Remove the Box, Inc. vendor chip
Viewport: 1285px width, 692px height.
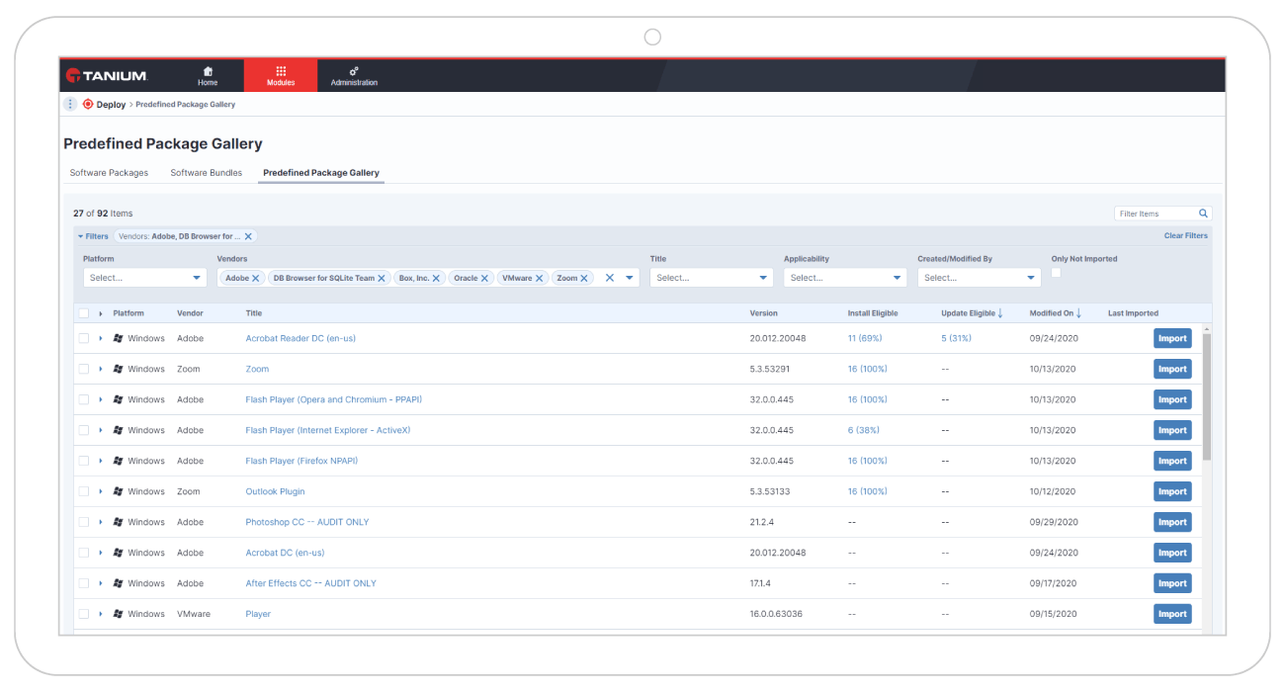point(436,279)
